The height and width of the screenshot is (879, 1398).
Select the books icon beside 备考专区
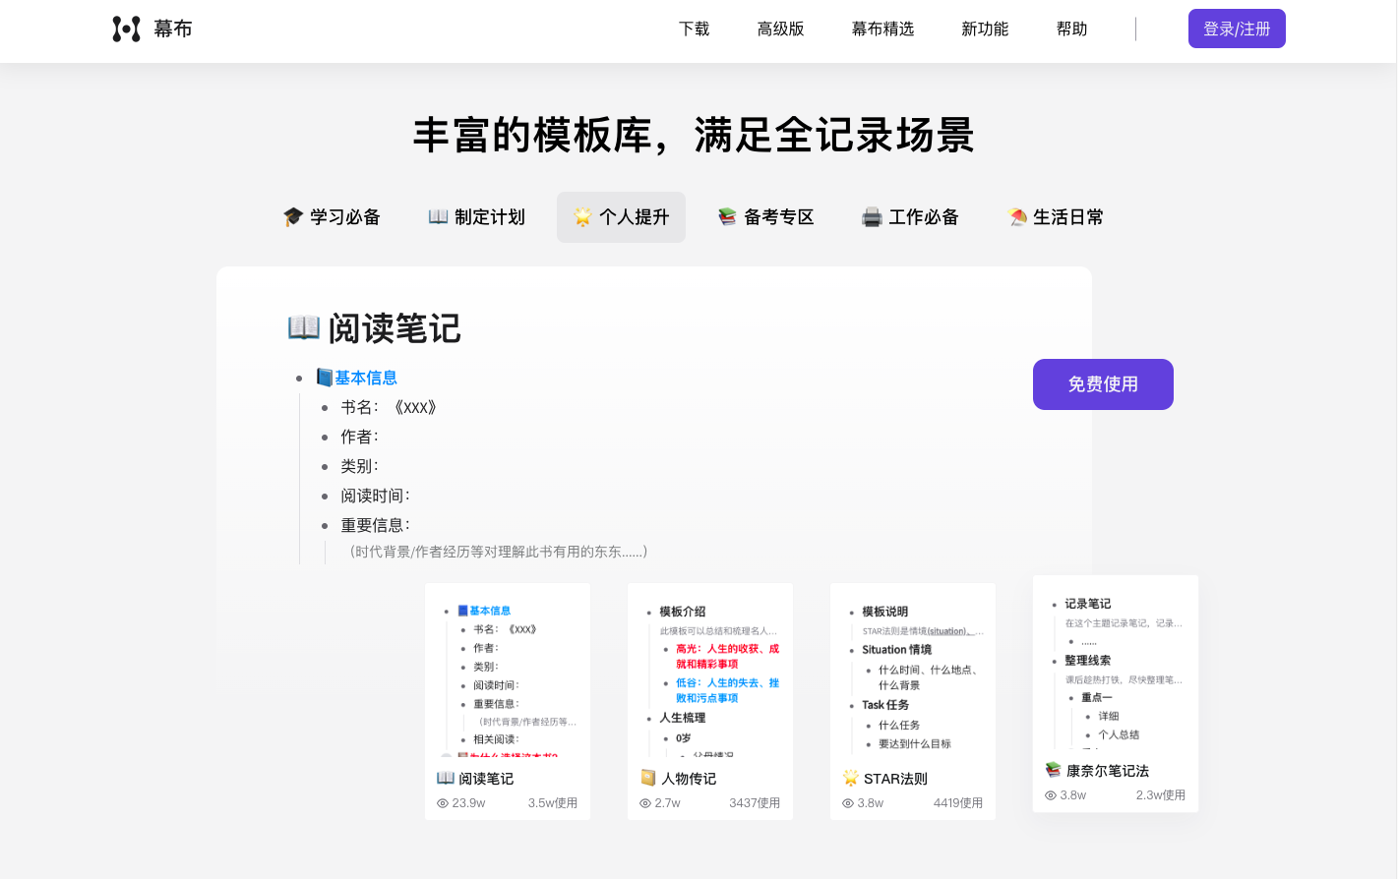[725, 216]
